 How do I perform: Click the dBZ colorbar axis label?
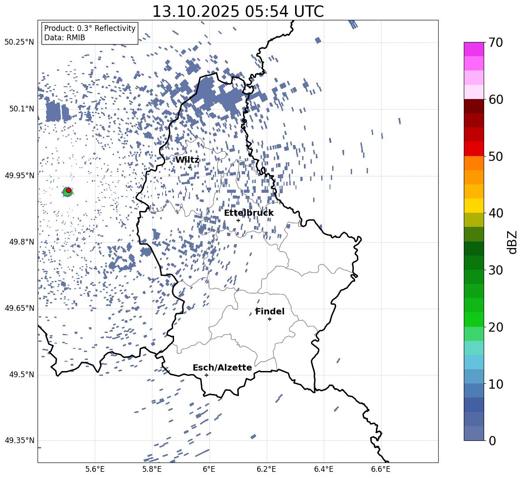point(513,242)
